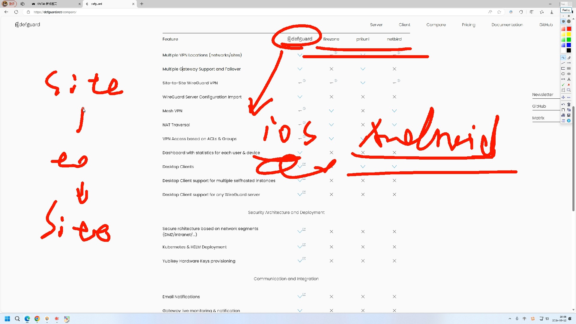Open the Pricing page in navigation
The width and height of the screenshot is (576, 324).
468,25
